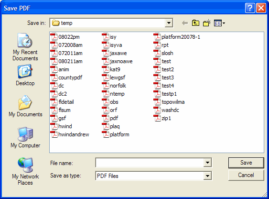
Task: Open the Save as type dropdown
Action: (207, 176)
